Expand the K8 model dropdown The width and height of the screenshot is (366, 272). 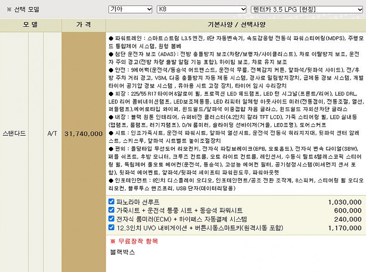click(202, 9)
